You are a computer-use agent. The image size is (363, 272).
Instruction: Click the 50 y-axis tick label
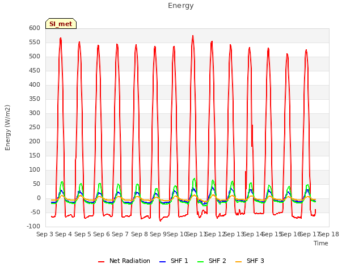(37, 184)
